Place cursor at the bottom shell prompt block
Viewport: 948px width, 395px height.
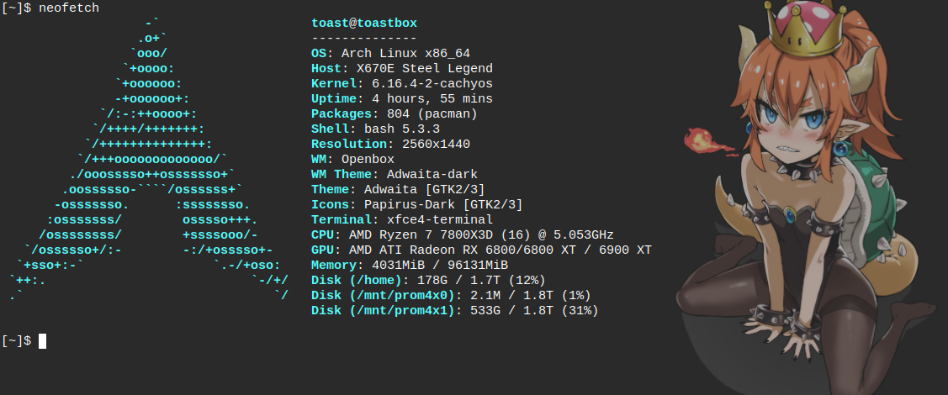click(x=42, y=341)
